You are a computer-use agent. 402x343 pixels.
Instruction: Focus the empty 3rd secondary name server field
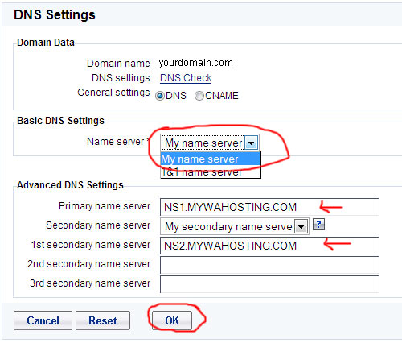coord(269,284)
